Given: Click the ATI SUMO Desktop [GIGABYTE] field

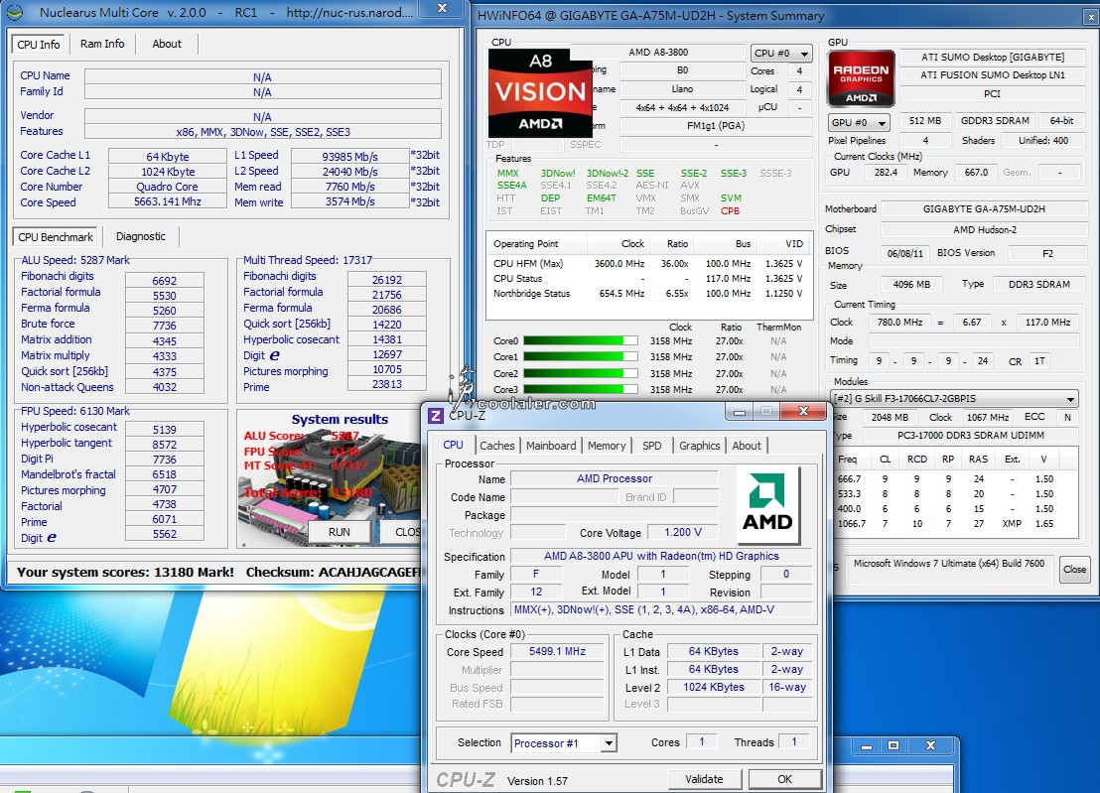Looking at the screenshot, I should pos(992,57).
